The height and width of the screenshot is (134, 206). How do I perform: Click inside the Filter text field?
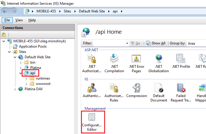[x=109, y=43]
